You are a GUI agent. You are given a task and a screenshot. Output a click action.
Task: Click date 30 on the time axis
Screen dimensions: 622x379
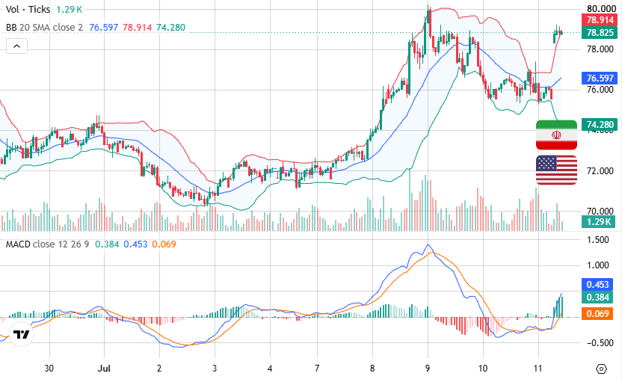[x=49, y=369]
